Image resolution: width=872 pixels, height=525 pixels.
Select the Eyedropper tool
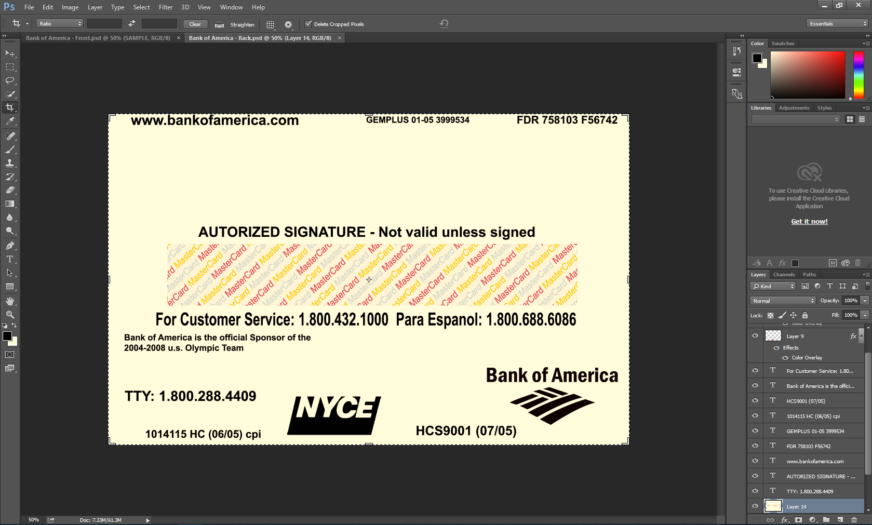(10, 121)
